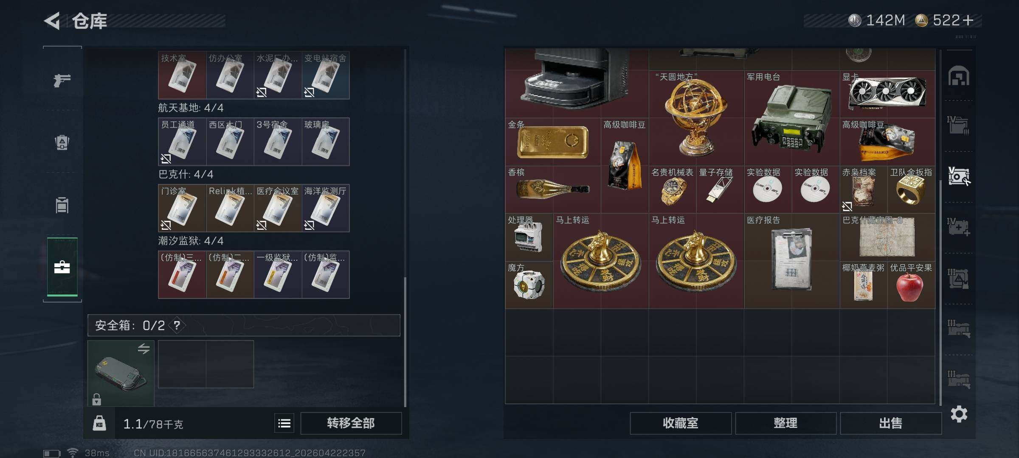
Task: Swap the safe box via arrows icon
Action: point(144,349)
